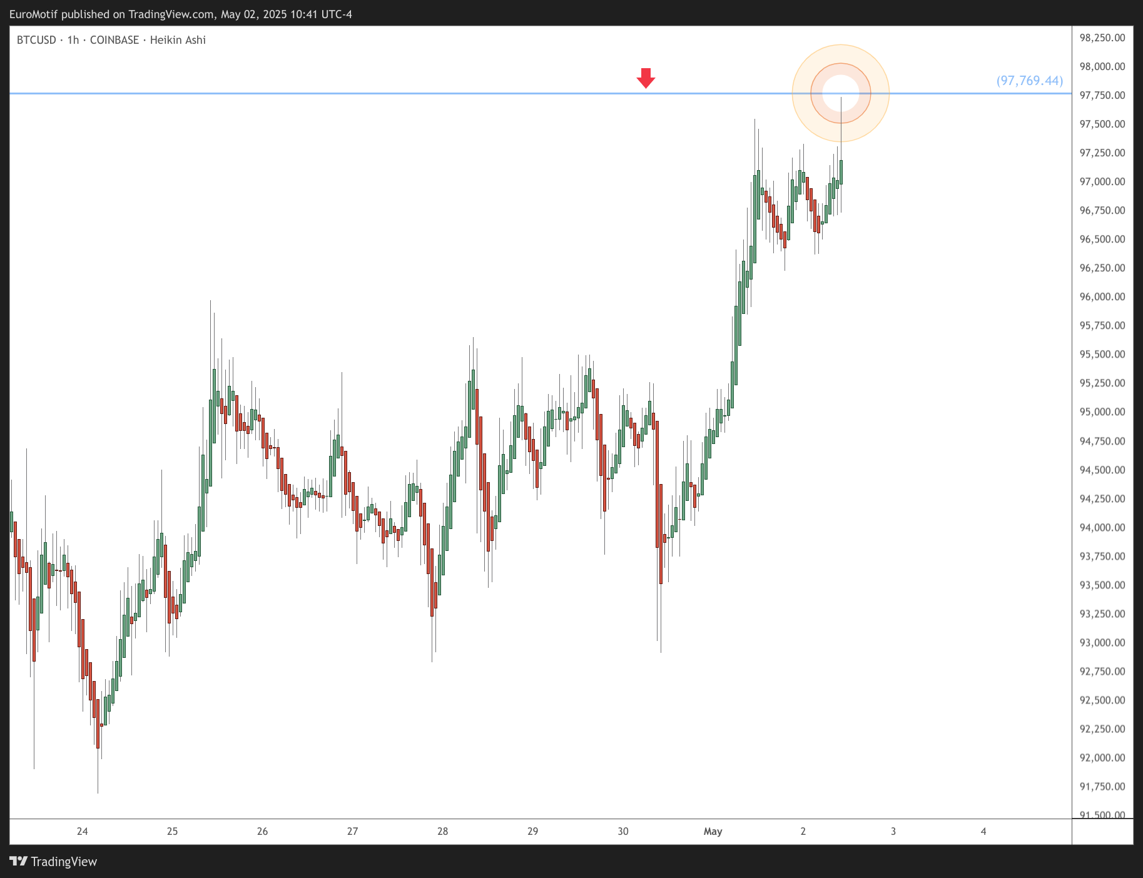Screen dimensions: 1143x878
Task: Click the 92,000.00 price axis label
Action: [x=1102, y=757]
